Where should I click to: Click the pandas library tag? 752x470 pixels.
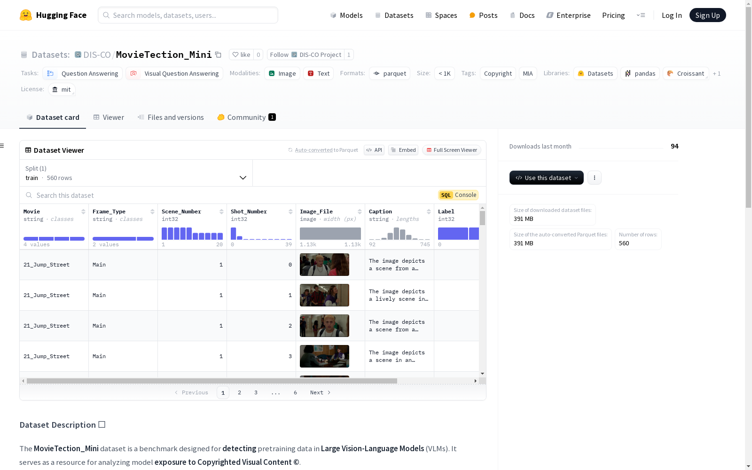click(640, 73)
